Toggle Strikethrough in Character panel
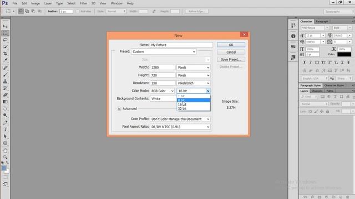Screen dimensions: 355x199 [349, 62]
